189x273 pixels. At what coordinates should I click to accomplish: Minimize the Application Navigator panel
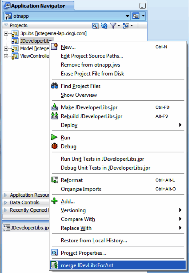click(x=142, y=6)
